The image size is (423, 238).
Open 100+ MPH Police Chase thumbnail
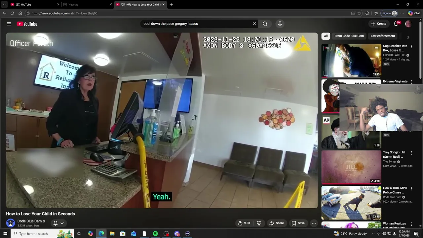(351, 203)
